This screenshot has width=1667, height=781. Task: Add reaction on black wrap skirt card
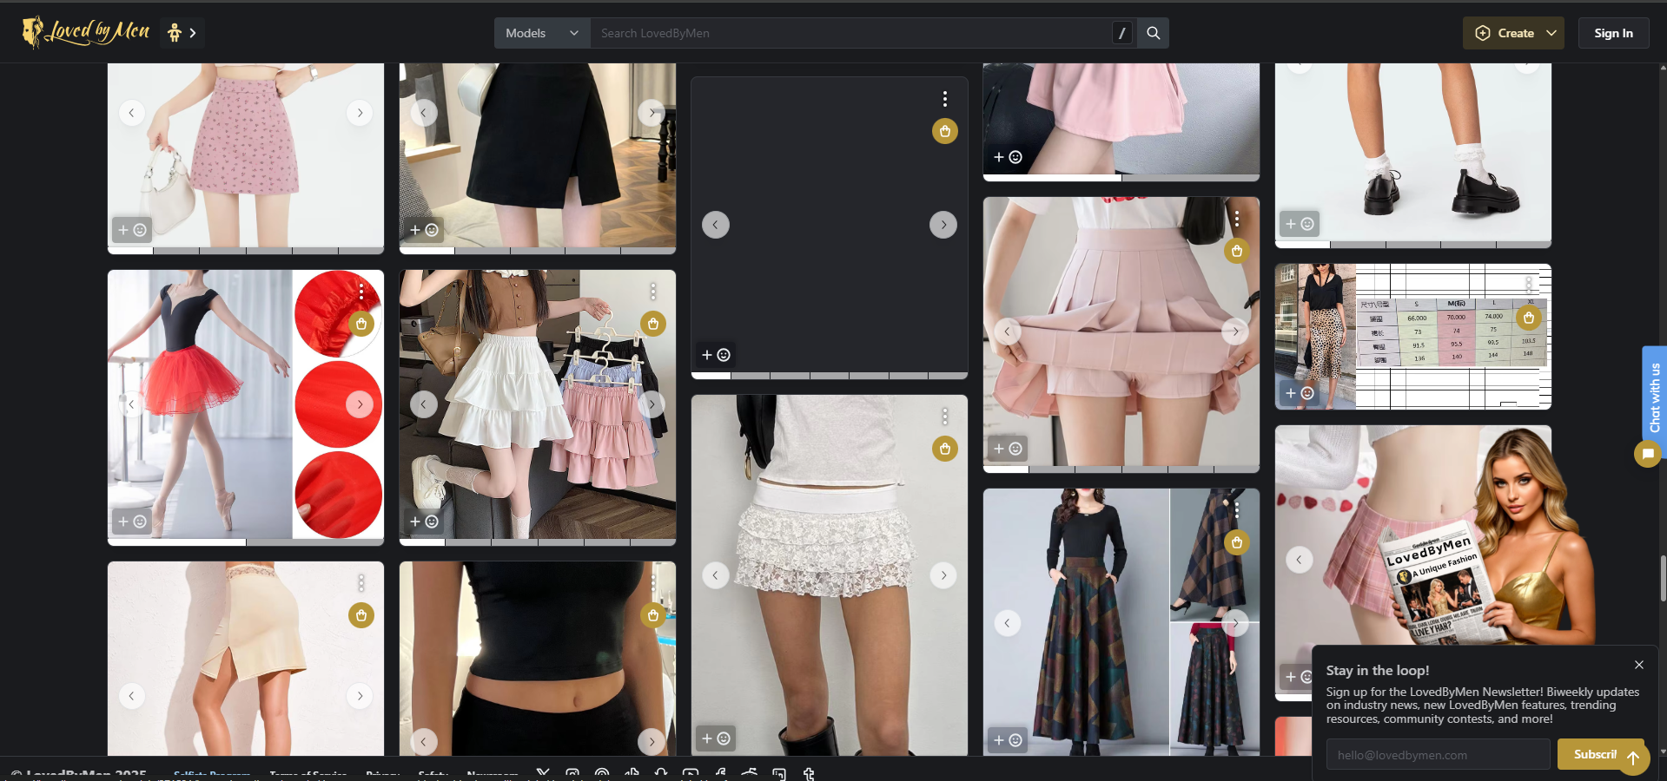tap(424, 230)
